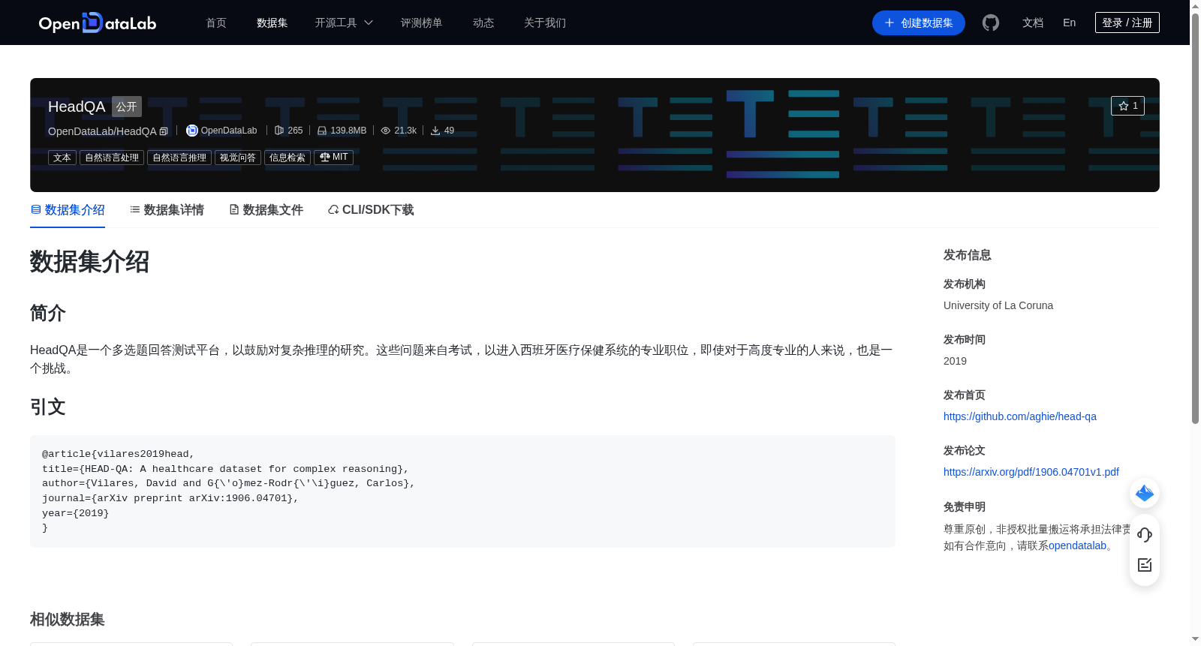Screen dimensions: 1201x646
Task: Open 动态 in the navigation bar
Action: point(483,23)
